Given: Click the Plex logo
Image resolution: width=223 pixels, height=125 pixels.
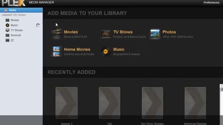Looking at the screenshot, I should pos(14,3).
